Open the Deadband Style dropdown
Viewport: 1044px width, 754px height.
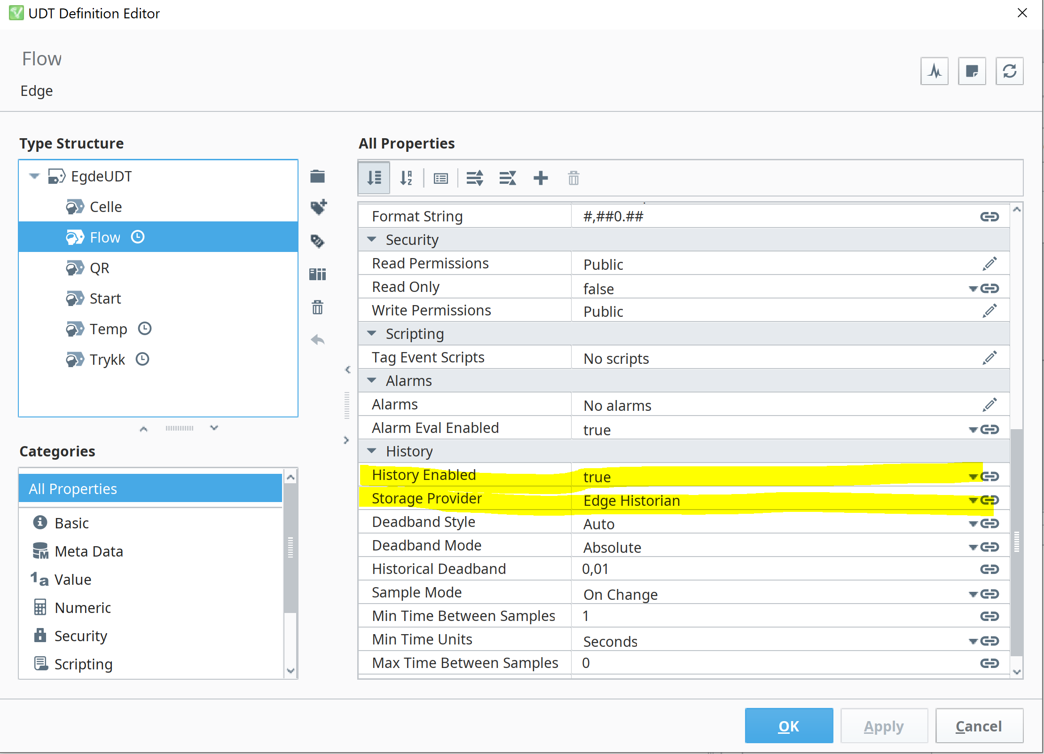pyautogui.click(x=973, y=524)
